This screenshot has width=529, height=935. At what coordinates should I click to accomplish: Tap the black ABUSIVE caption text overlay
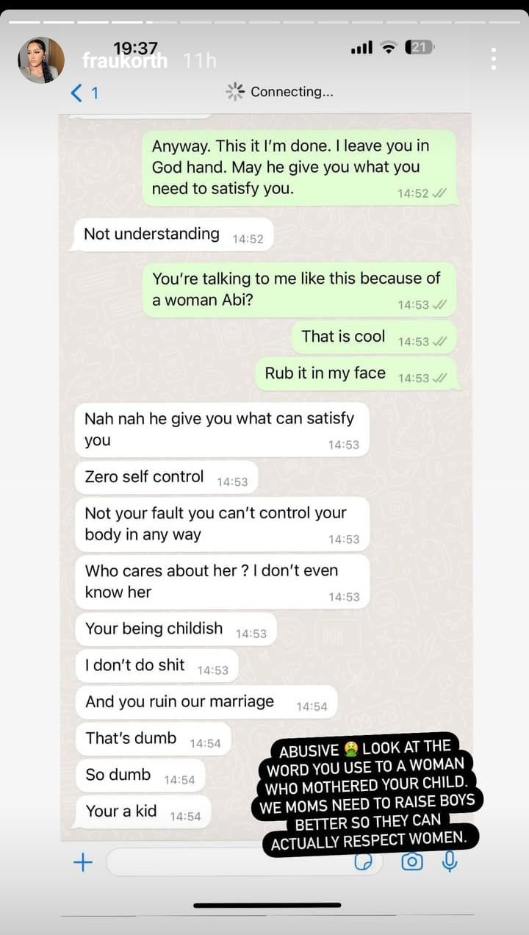pos(368,794)
